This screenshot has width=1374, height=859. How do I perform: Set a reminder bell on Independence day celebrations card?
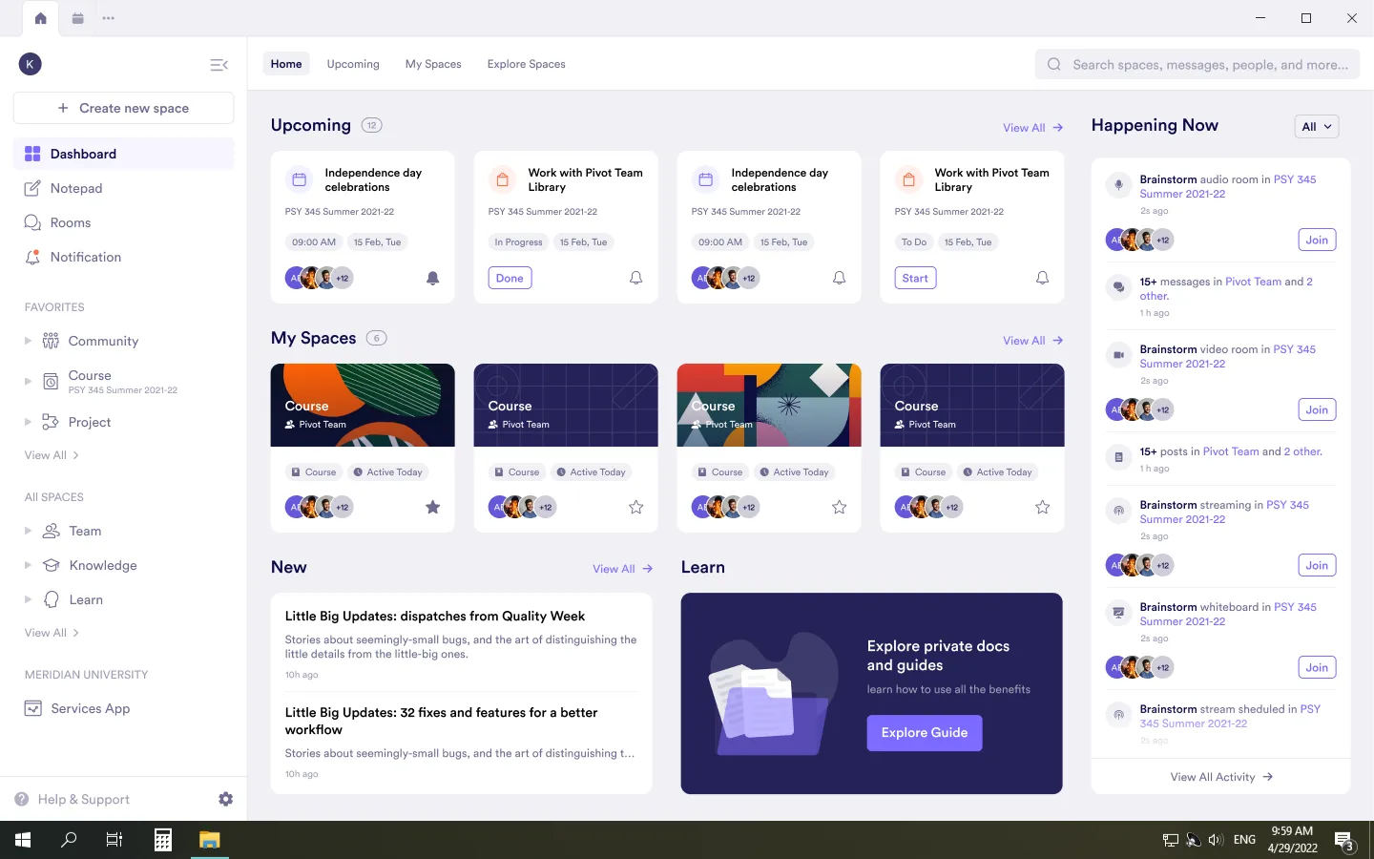click(432, 278)
